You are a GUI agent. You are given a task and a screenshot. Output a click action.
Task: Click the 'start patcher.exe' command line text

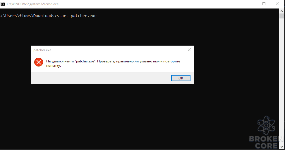coord(77,16)
